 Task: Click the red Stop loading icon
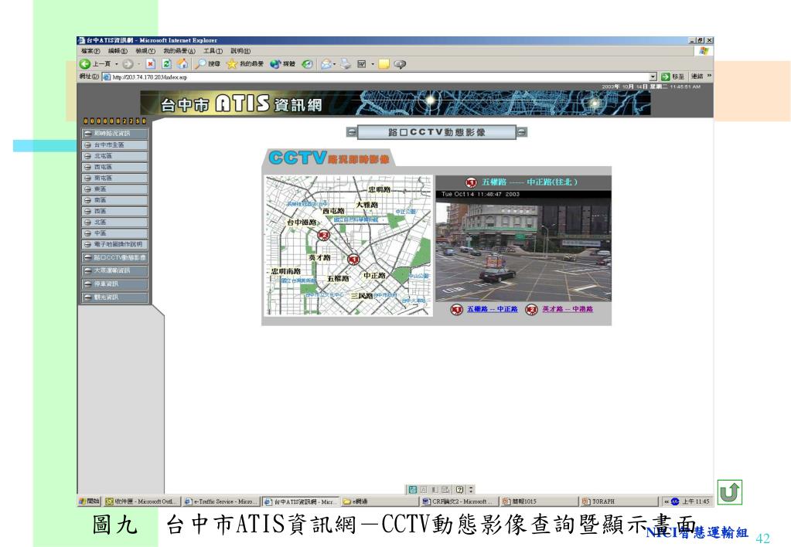152,64
